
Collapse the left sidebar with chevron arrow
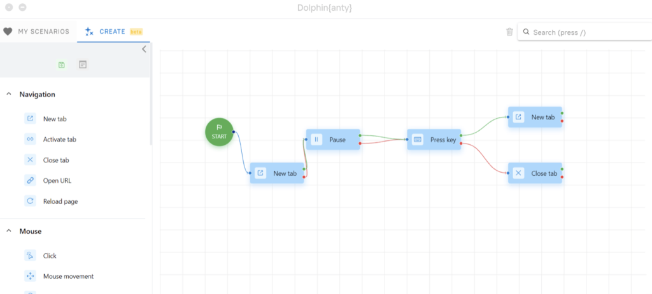pos(144,49)
